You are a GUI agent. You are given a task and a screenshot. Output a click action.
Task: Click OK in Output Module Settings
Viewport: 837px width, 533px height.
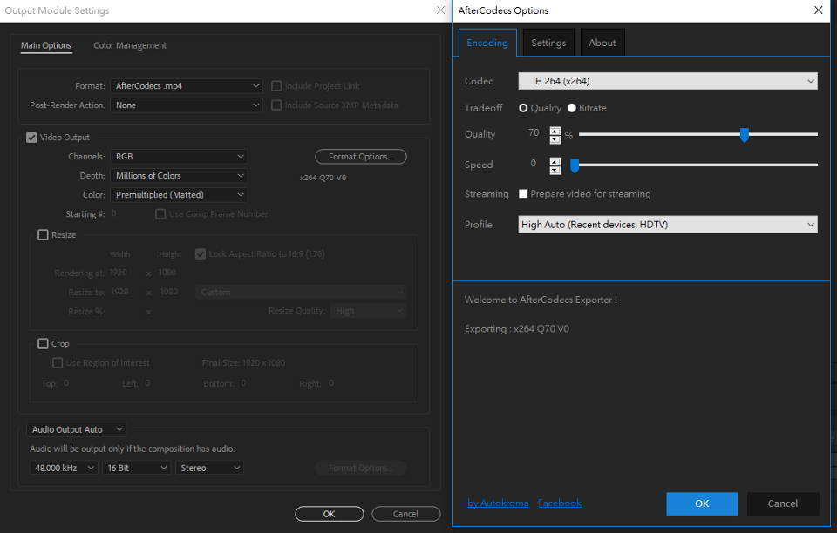(330, 514)
